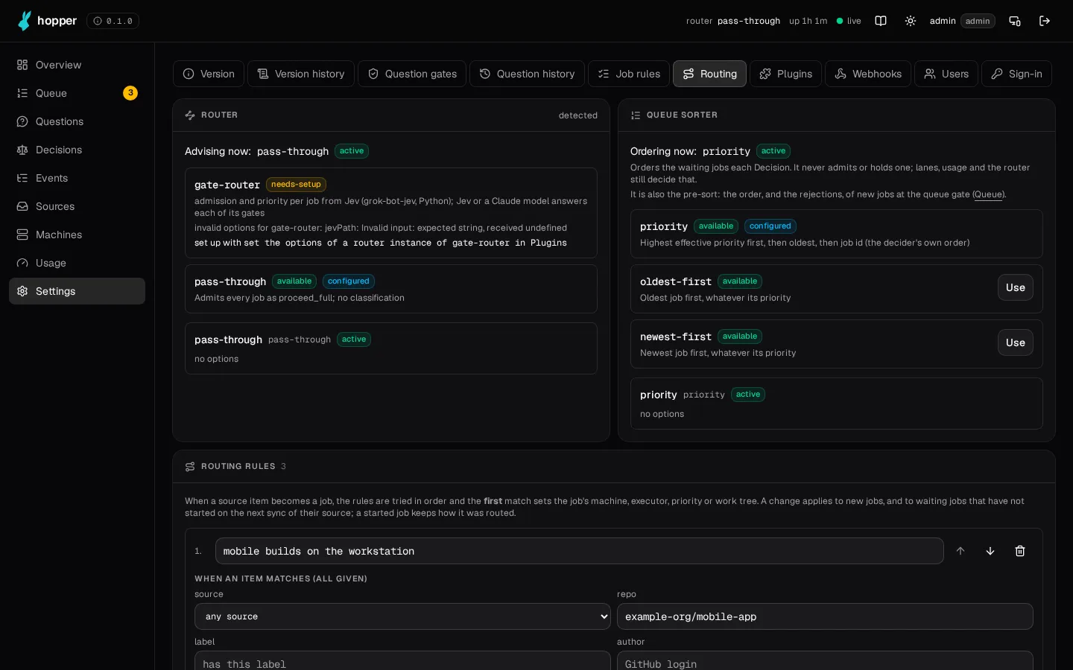
Task: Move rule 1 up with arrow icon
Action: coord(960,551)
